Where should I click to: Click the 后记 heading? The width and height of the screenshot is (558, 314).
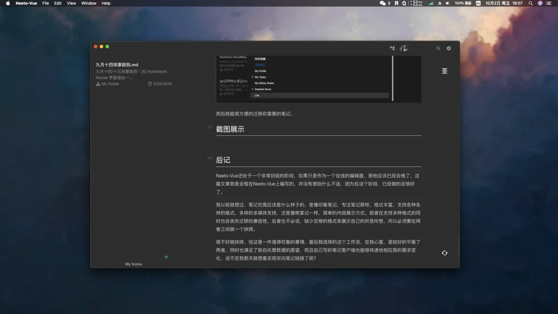point(223,160)
